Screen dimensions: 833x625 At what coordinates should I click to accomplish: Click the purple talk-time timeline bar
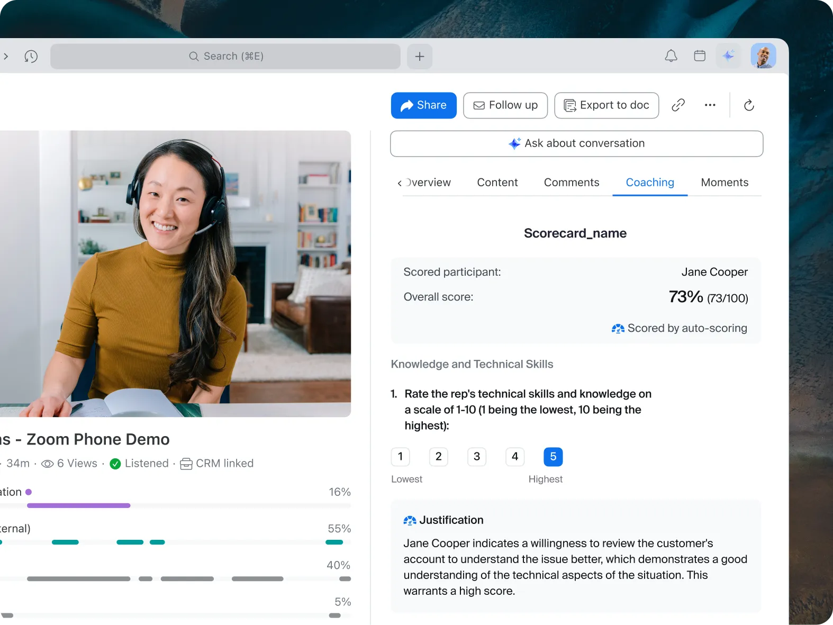point(79,505)
